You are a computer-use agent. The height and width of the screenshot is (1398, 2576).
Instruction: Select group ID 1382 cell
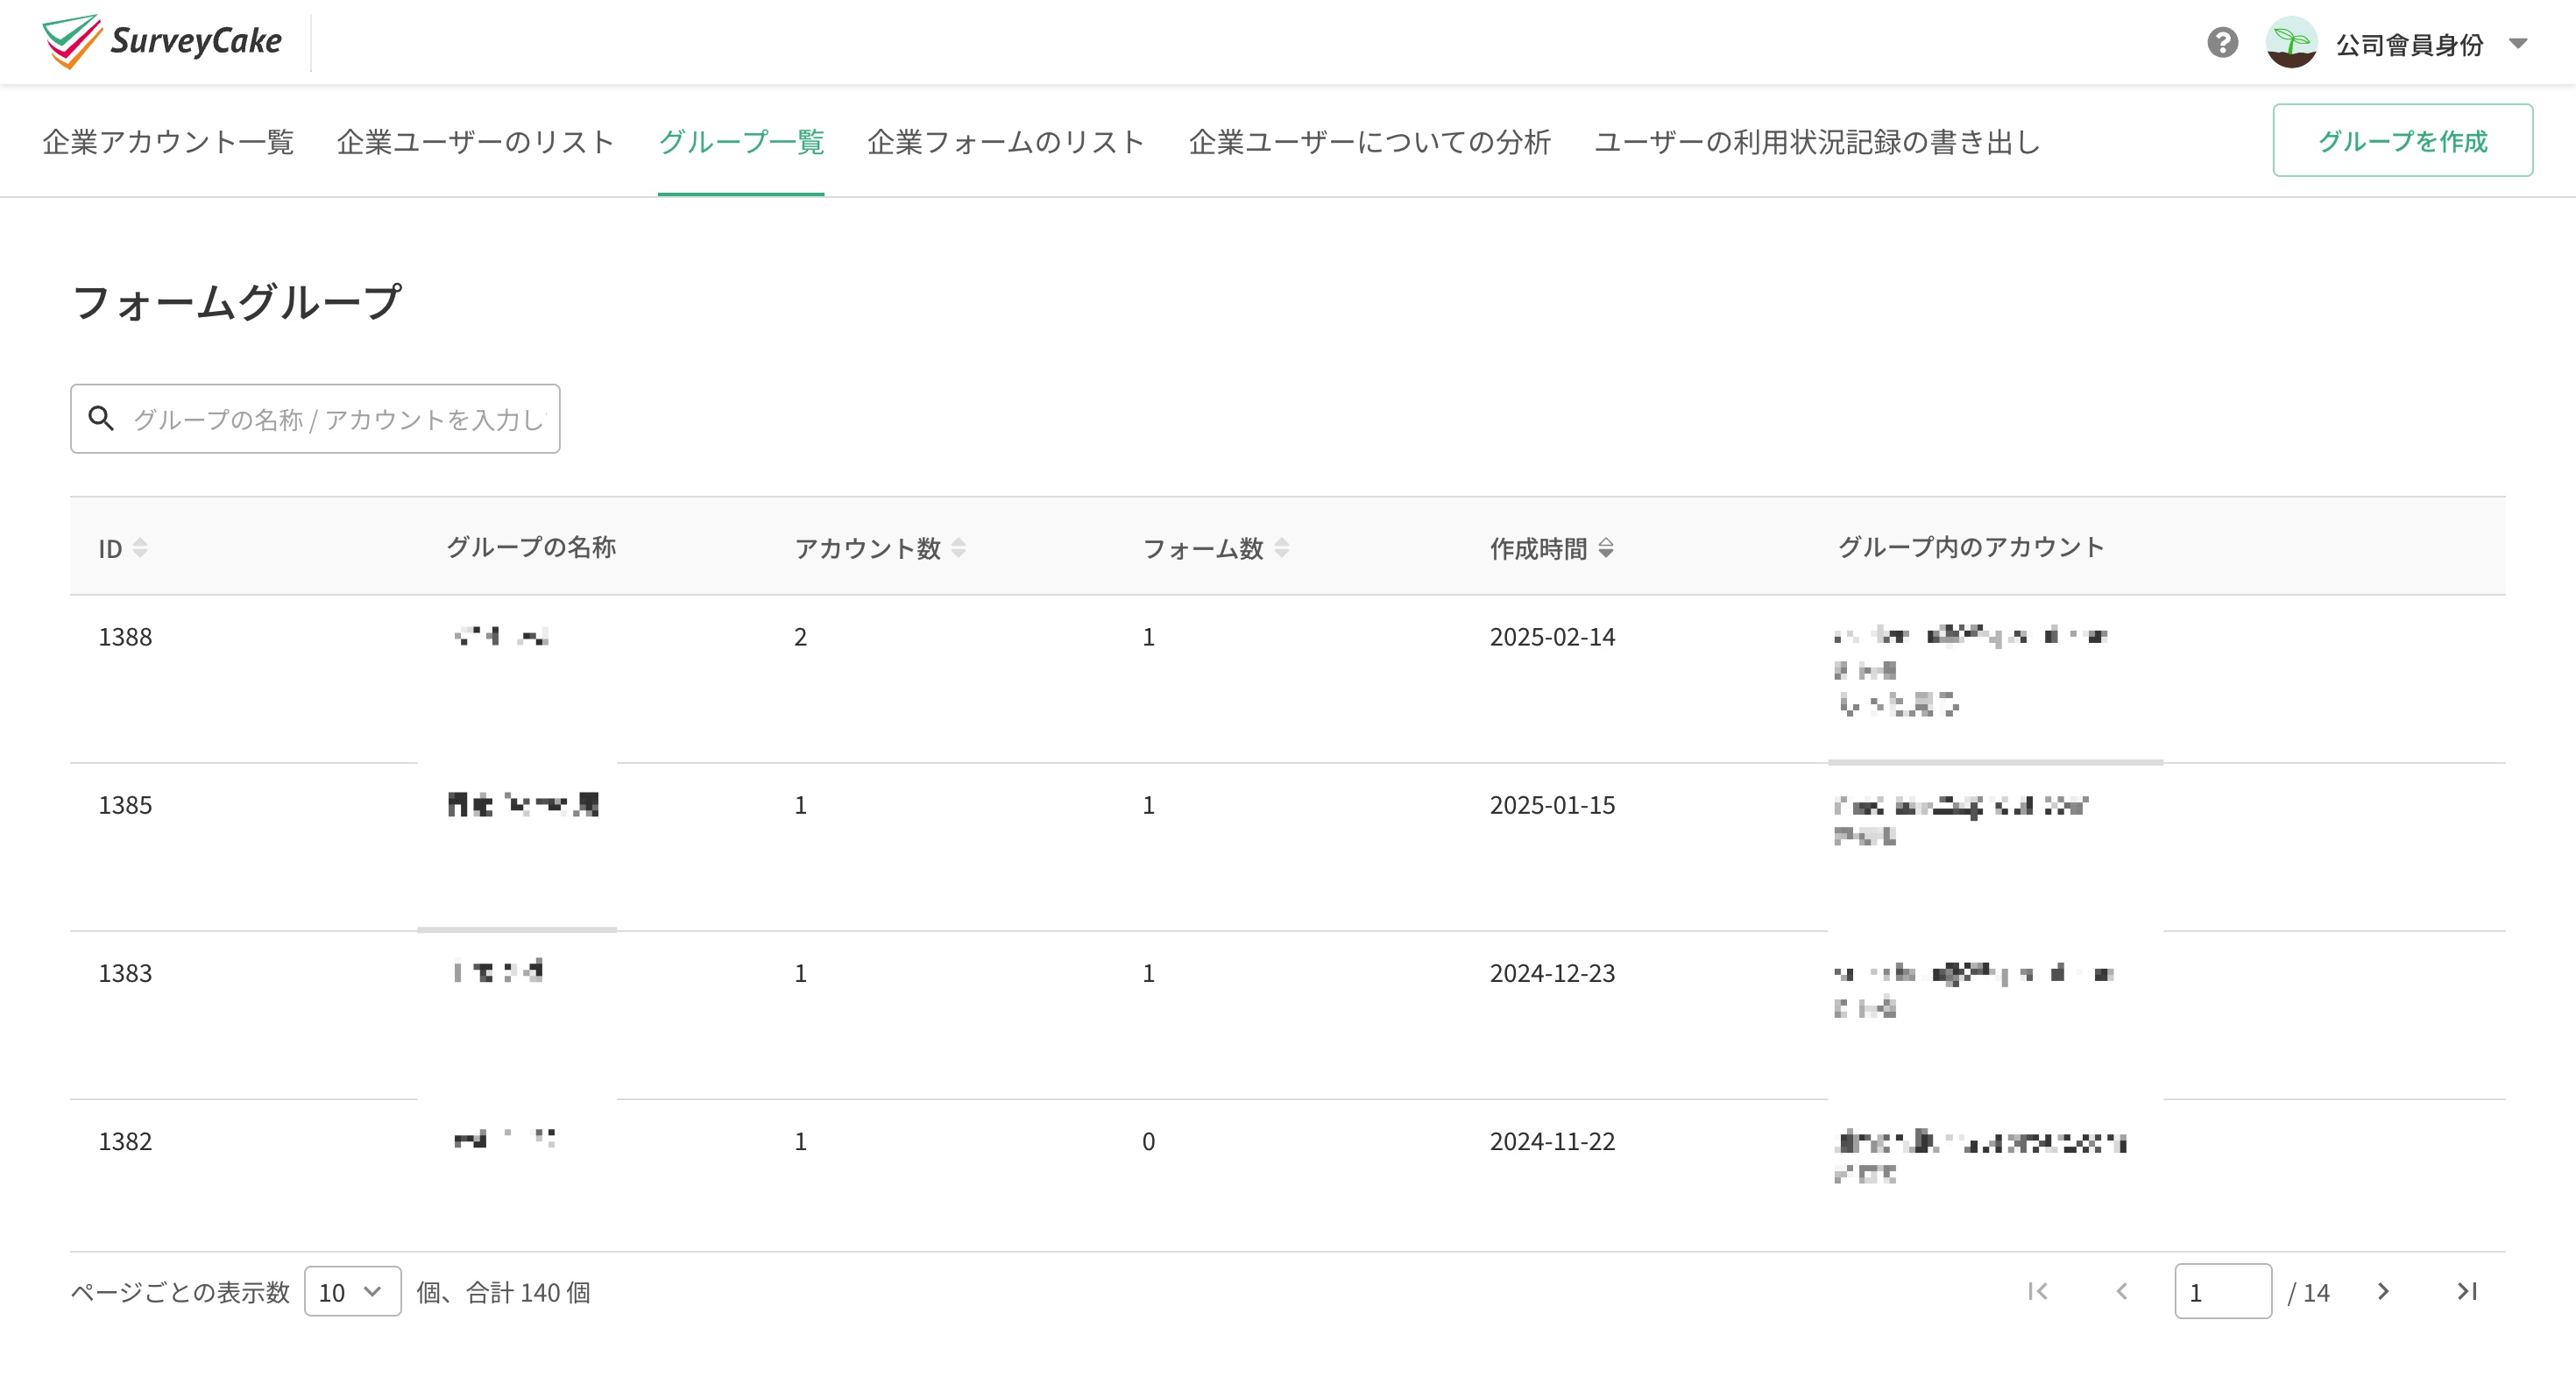125,1141
